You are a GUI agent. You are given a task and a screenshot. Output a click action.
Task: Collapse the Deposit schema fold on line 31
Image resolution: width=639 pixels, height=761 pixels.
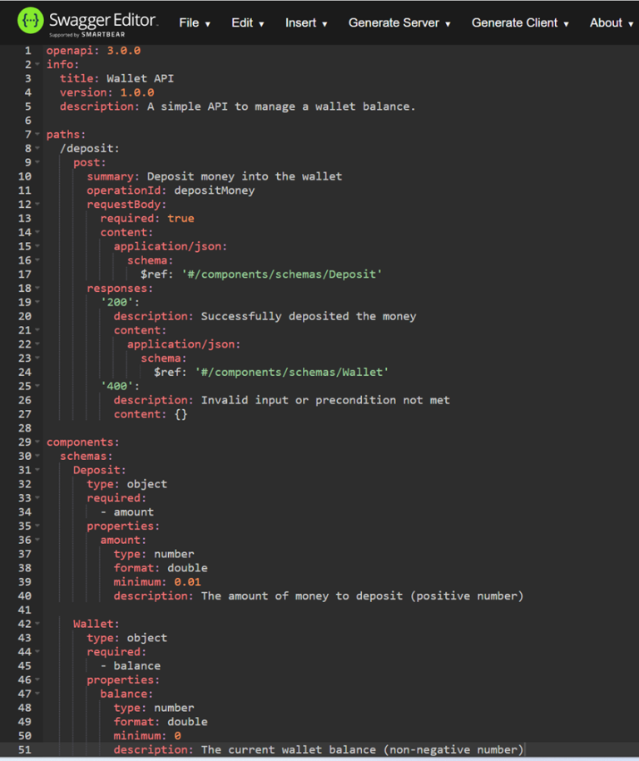click(37, 470)
